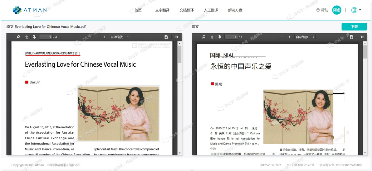This screenshot has height=171, width=372.
Task: Zoom in the translated PDF viewer
Action: point(289,37)
